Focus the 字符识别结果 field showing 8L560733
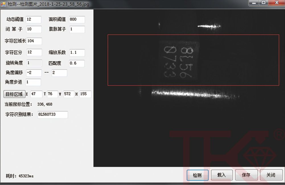Image resolution: width=285 pixels, height=185 pixels. tap(52, 115)
